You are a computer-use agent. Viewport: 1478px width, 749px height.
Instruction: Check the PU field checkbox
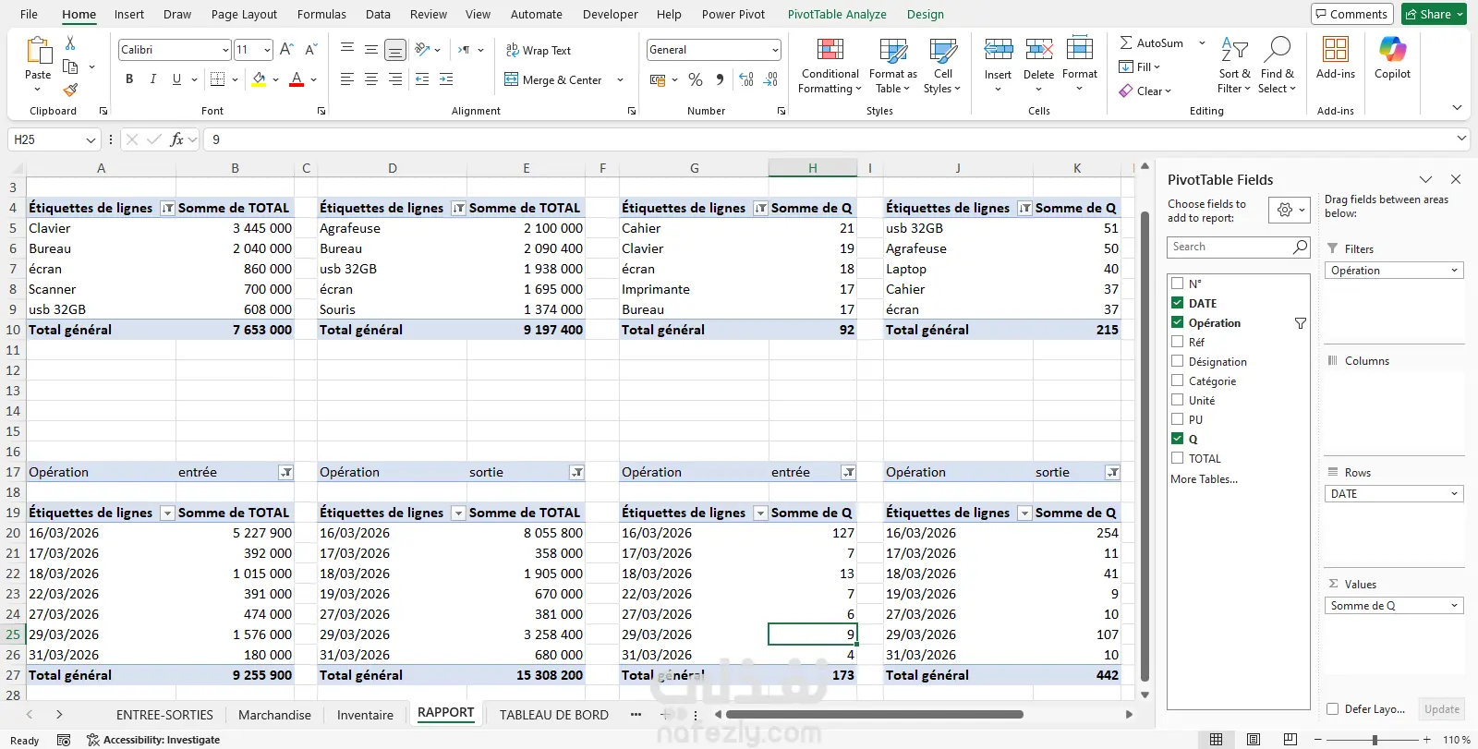click(1178, 419)
